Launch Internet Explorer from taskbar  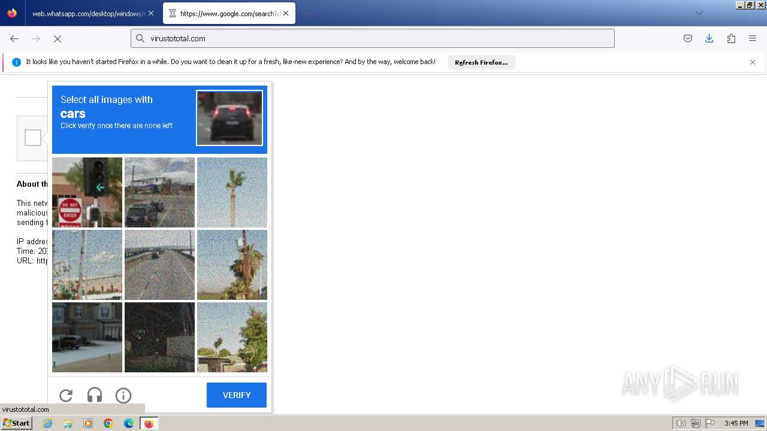tap(47, 423)
